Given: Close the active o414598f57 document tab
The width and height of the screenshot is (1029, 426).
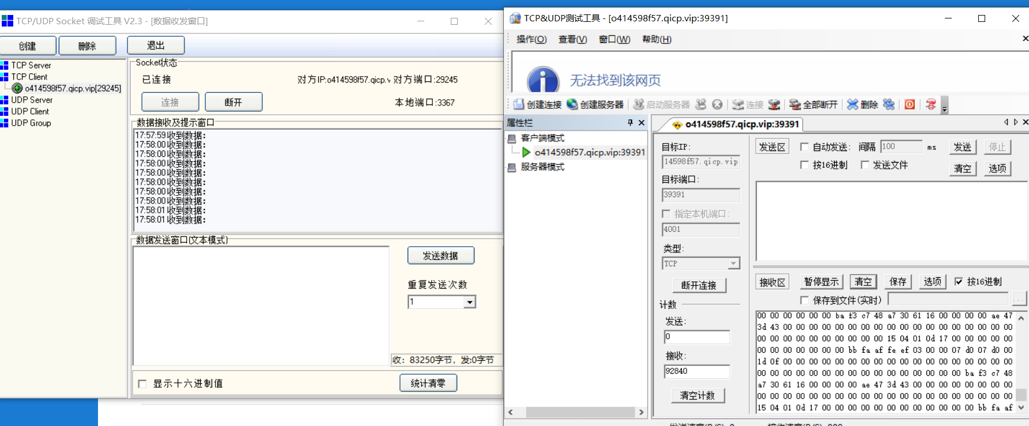Looking at the screenshot, I should pyautogui.click(x=1025, y=122).
